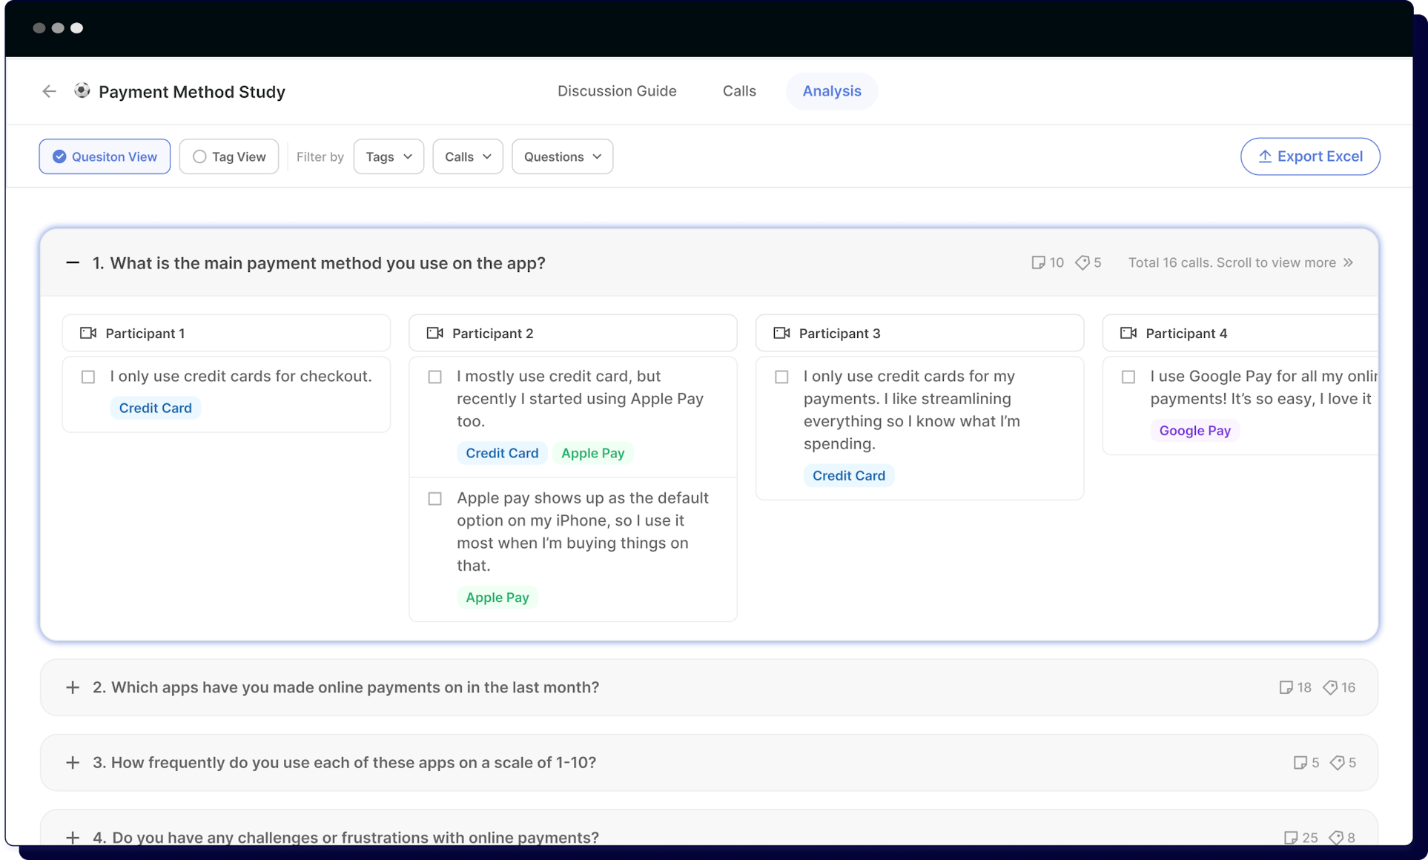Click the Google Pay tag chip
Viewport: 1428px width, 860px height.
(x=1194, y=430)
